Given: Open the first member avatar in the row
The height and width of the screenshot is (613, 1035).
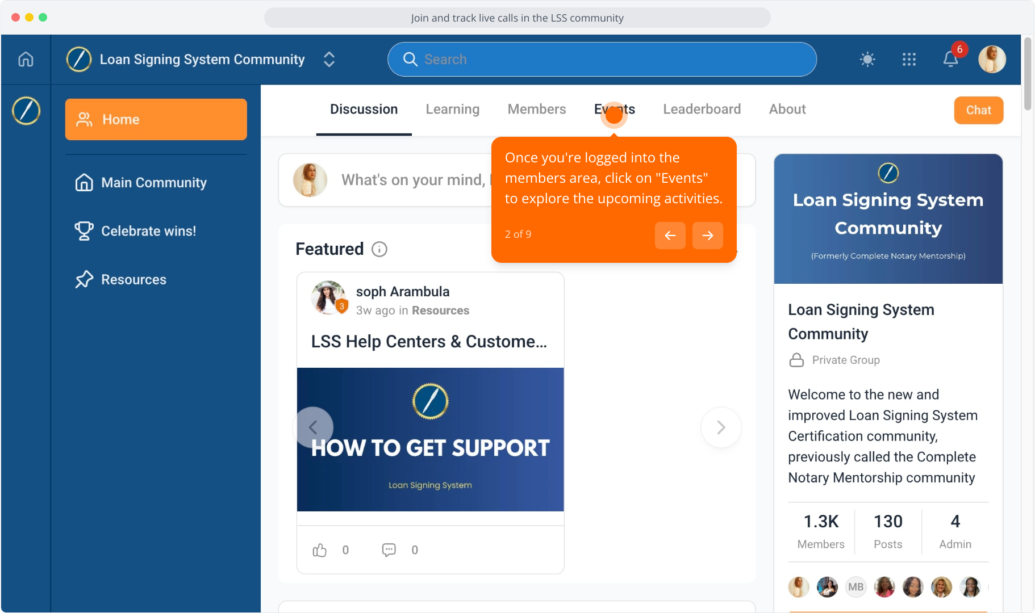Looking at the screenshot, I should (x=798, y=587).
